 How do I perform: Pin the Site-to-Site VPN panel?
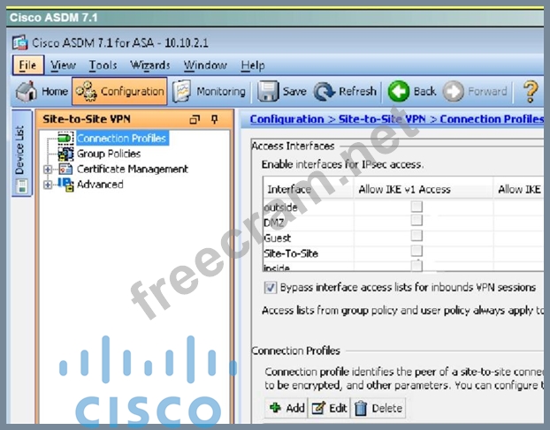click(x=214, y=119)
